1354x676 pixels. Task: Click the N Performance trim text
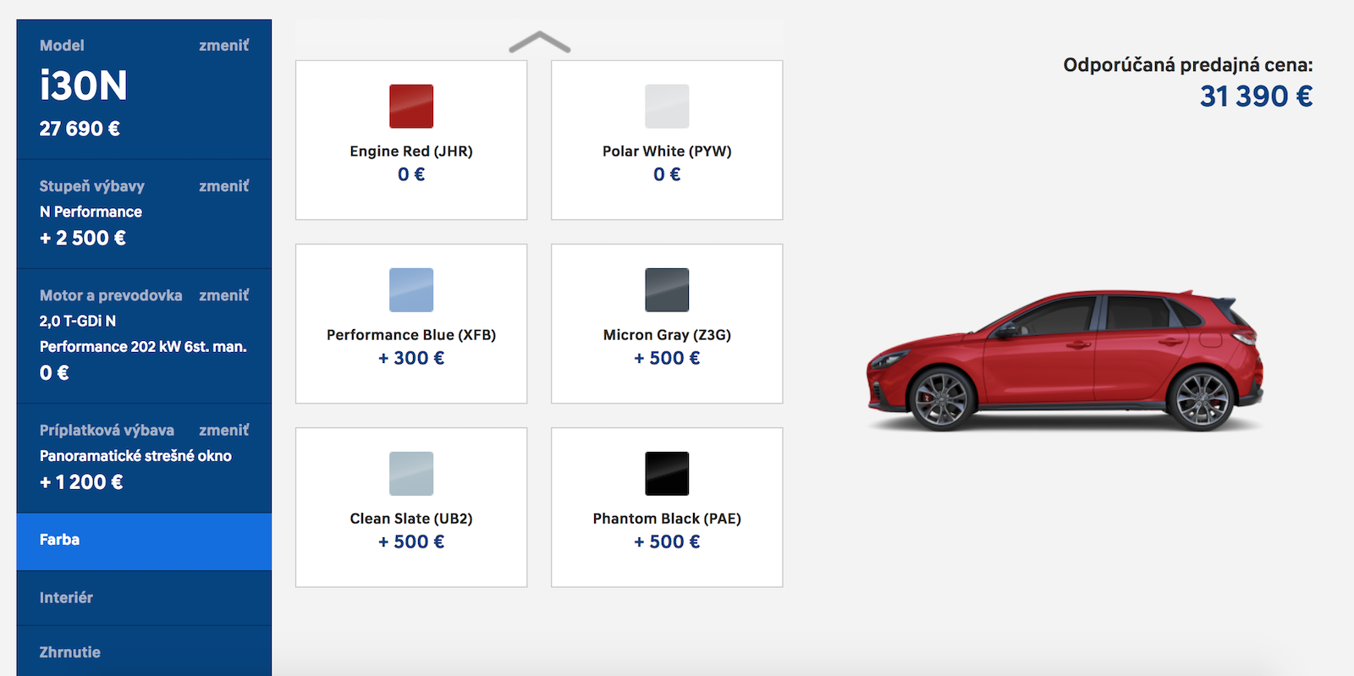tap(91, 212)
